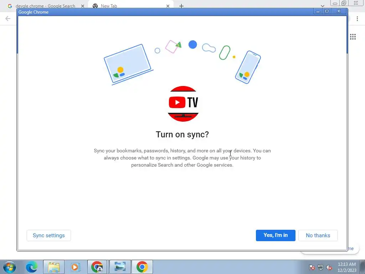Click the laptop illustration in the sync dialog
The image size is (365, 274).
(128, 65)
